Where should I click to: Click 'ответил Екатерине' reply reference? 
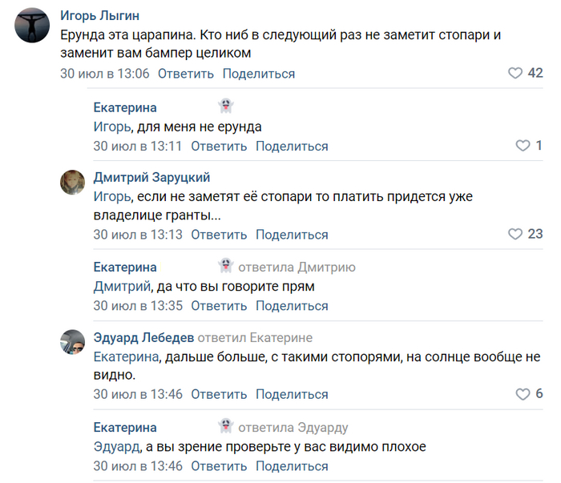tap(255, 337)
